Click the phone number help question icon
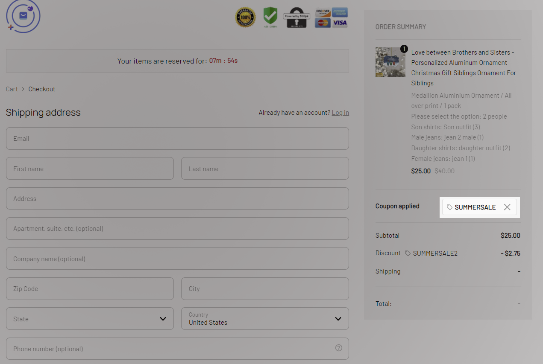The height and width of the screenshot is (364, 543). [339, 348]
